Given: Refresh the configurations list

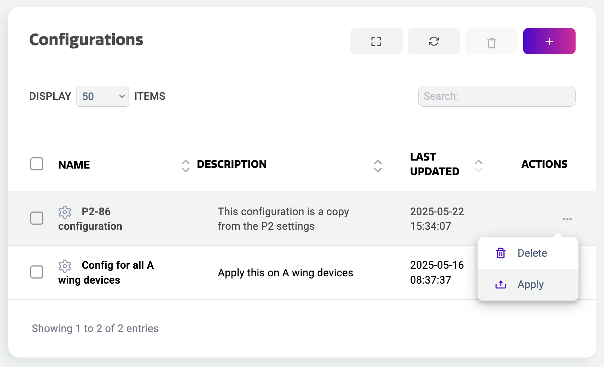Looking at the screenshot, I should point(434,42).
